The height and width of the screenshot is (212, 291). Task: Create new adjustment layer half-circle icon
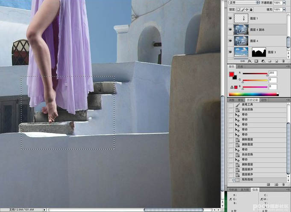263,61
